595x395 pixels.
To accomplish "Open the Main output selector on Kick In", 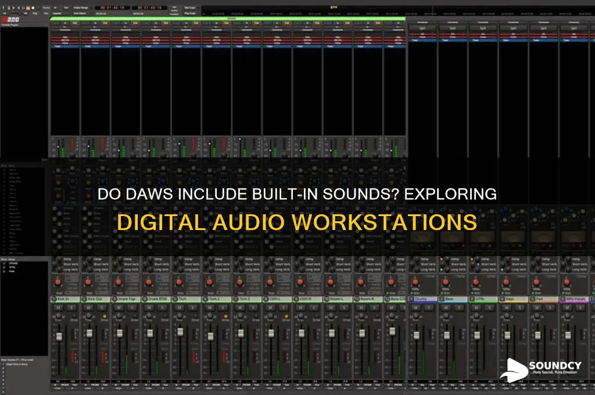I will coord(59,293).
